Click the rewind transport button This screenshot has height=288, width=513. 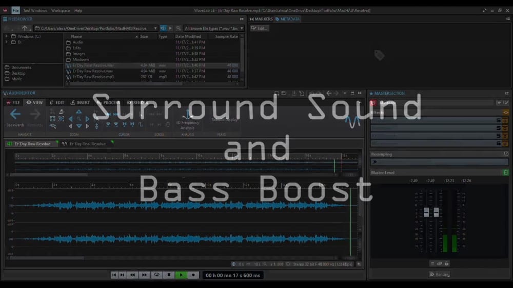132,275
